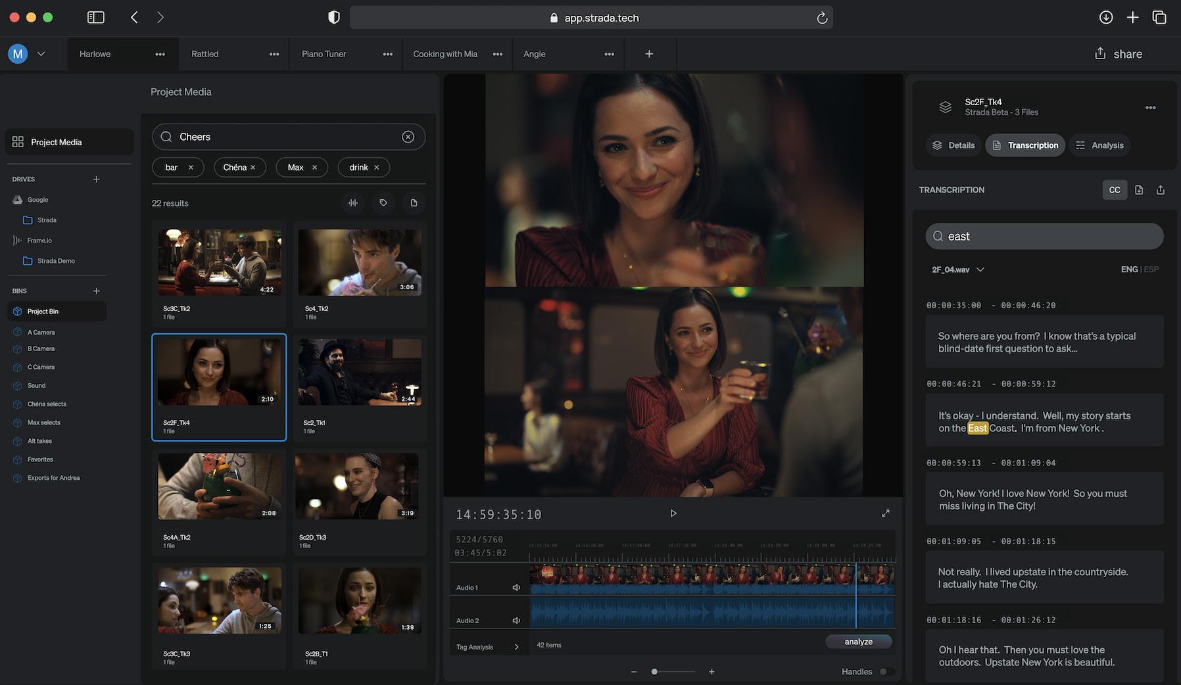Image resolution: width=1181 pixels, height=685 pixels.
Task: Toggle closed captions CC button
Action: (x=1115, y=190)
